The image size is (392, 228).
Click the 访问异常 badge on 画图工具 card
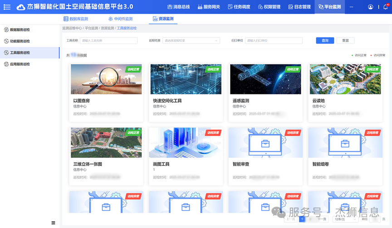pos(213,133)
